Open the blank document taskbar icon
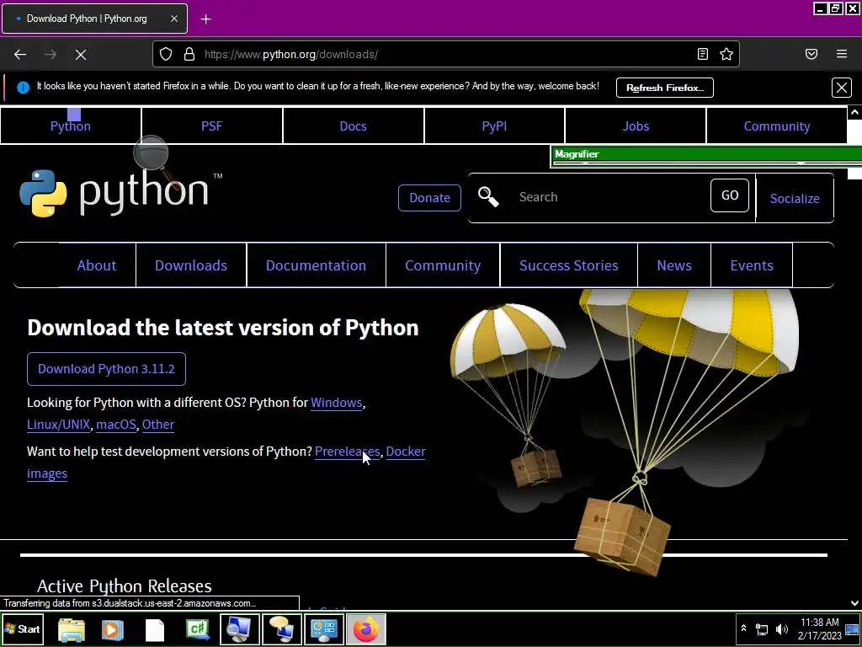 pos(155,629)
